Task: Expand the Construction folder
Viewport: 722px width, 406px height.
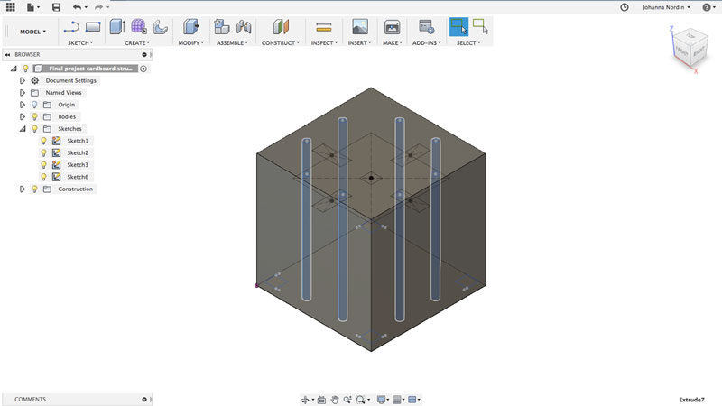Action: point(22,189)
